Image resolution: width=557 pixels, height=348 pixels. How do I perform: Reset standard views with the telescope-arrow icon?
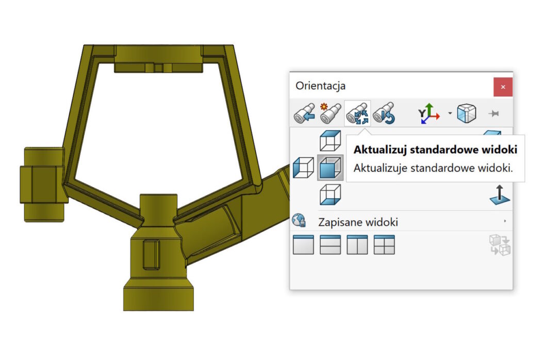point(384,113)
